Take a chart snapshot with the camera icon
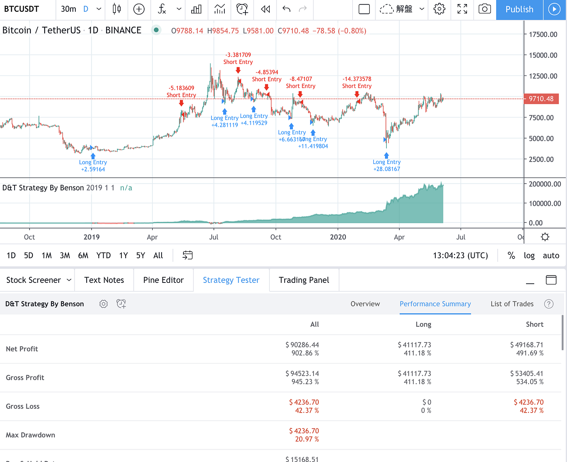Screen dimensions: 567x462 tap(485, 9)
